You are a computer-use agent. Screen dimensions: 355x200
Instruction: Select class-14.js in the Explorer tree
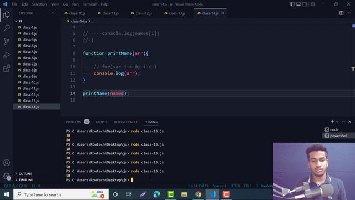click(x=37, y=107)
